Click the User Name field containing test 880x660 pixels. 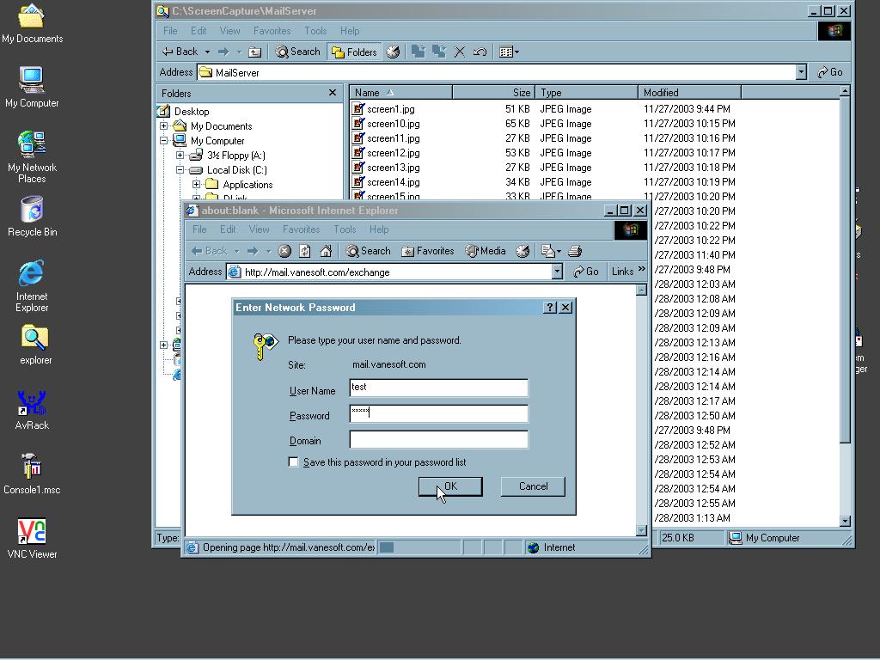[x=438, y=388]
